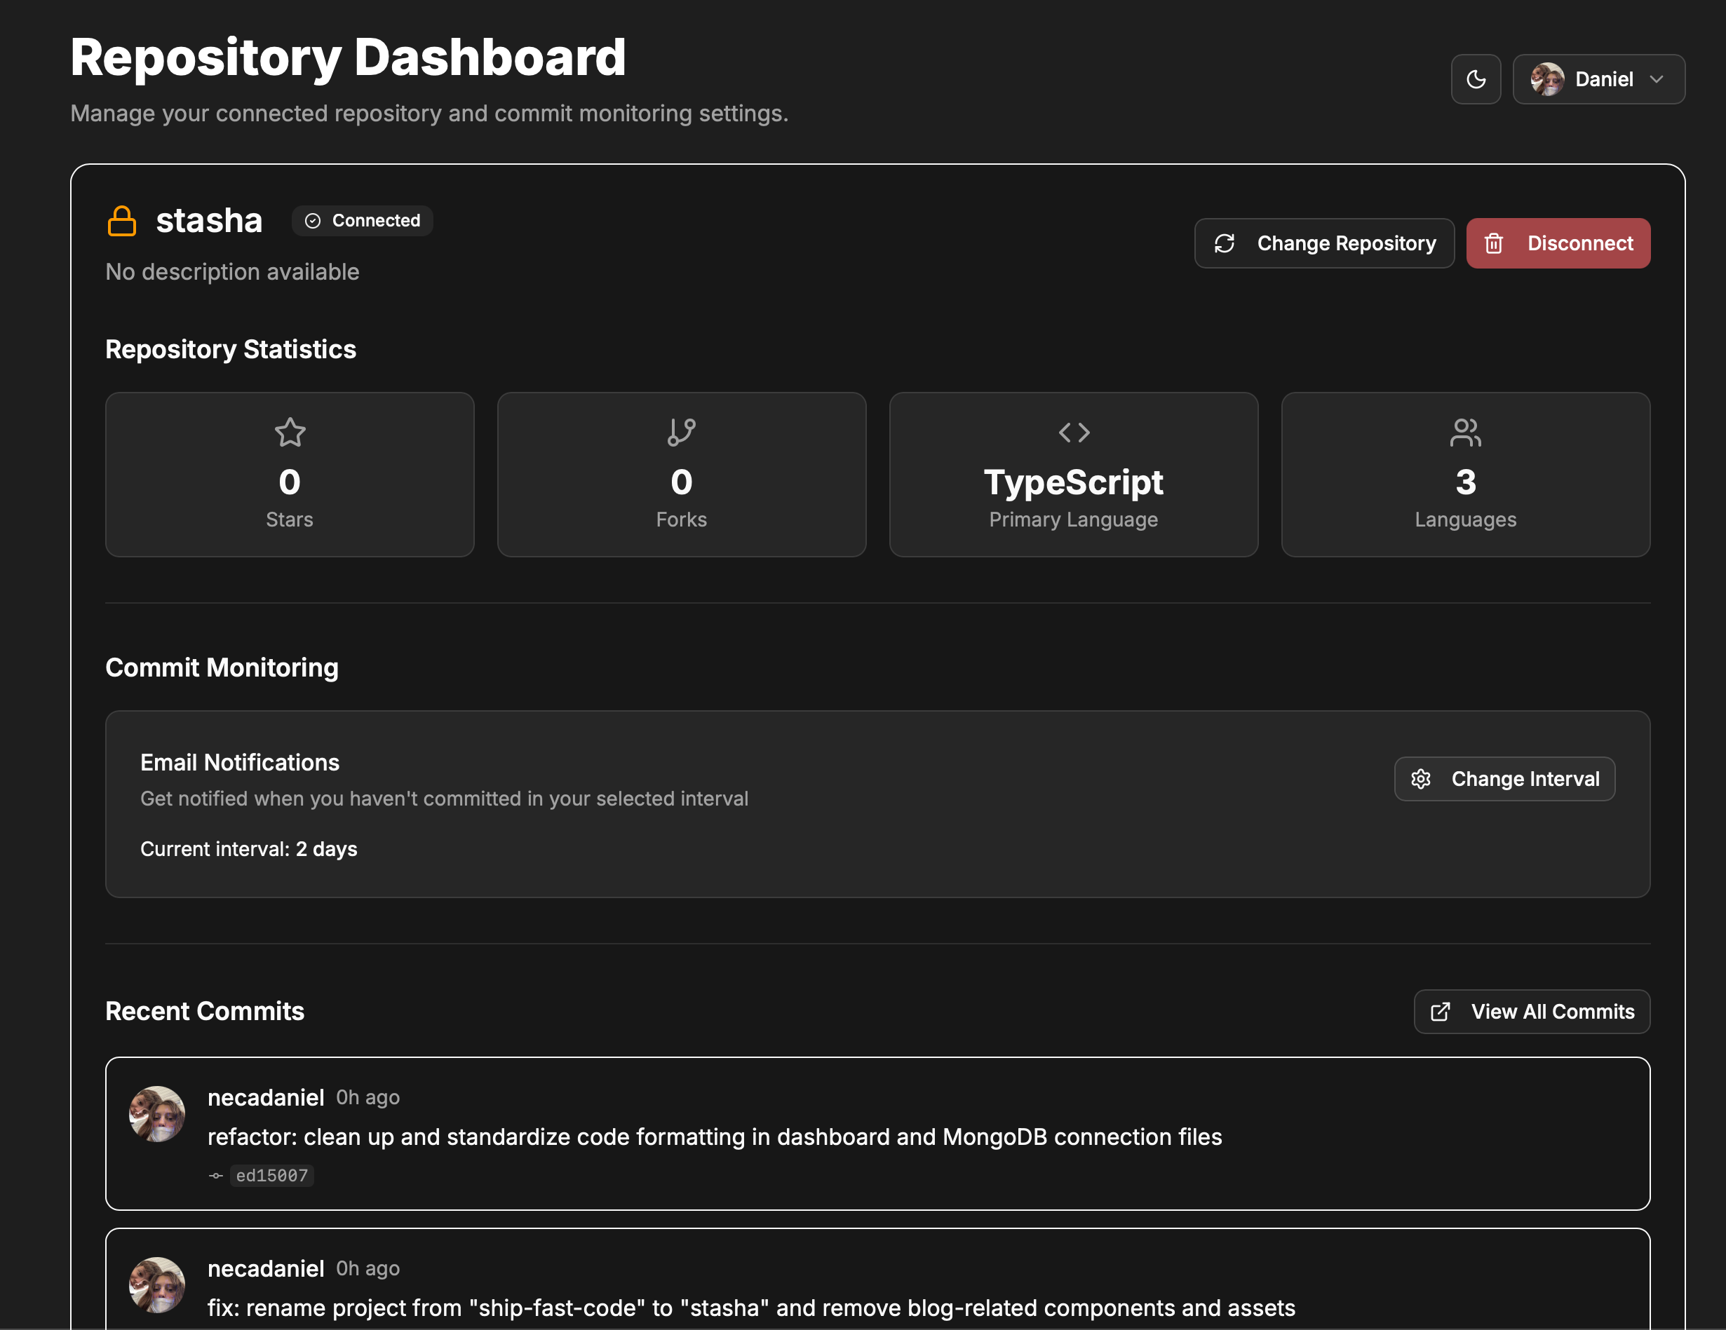Screen dimensions: 1726x1330
Task: Click the 'Recent Commits' heading
Action: click(x=205, y=1012)
